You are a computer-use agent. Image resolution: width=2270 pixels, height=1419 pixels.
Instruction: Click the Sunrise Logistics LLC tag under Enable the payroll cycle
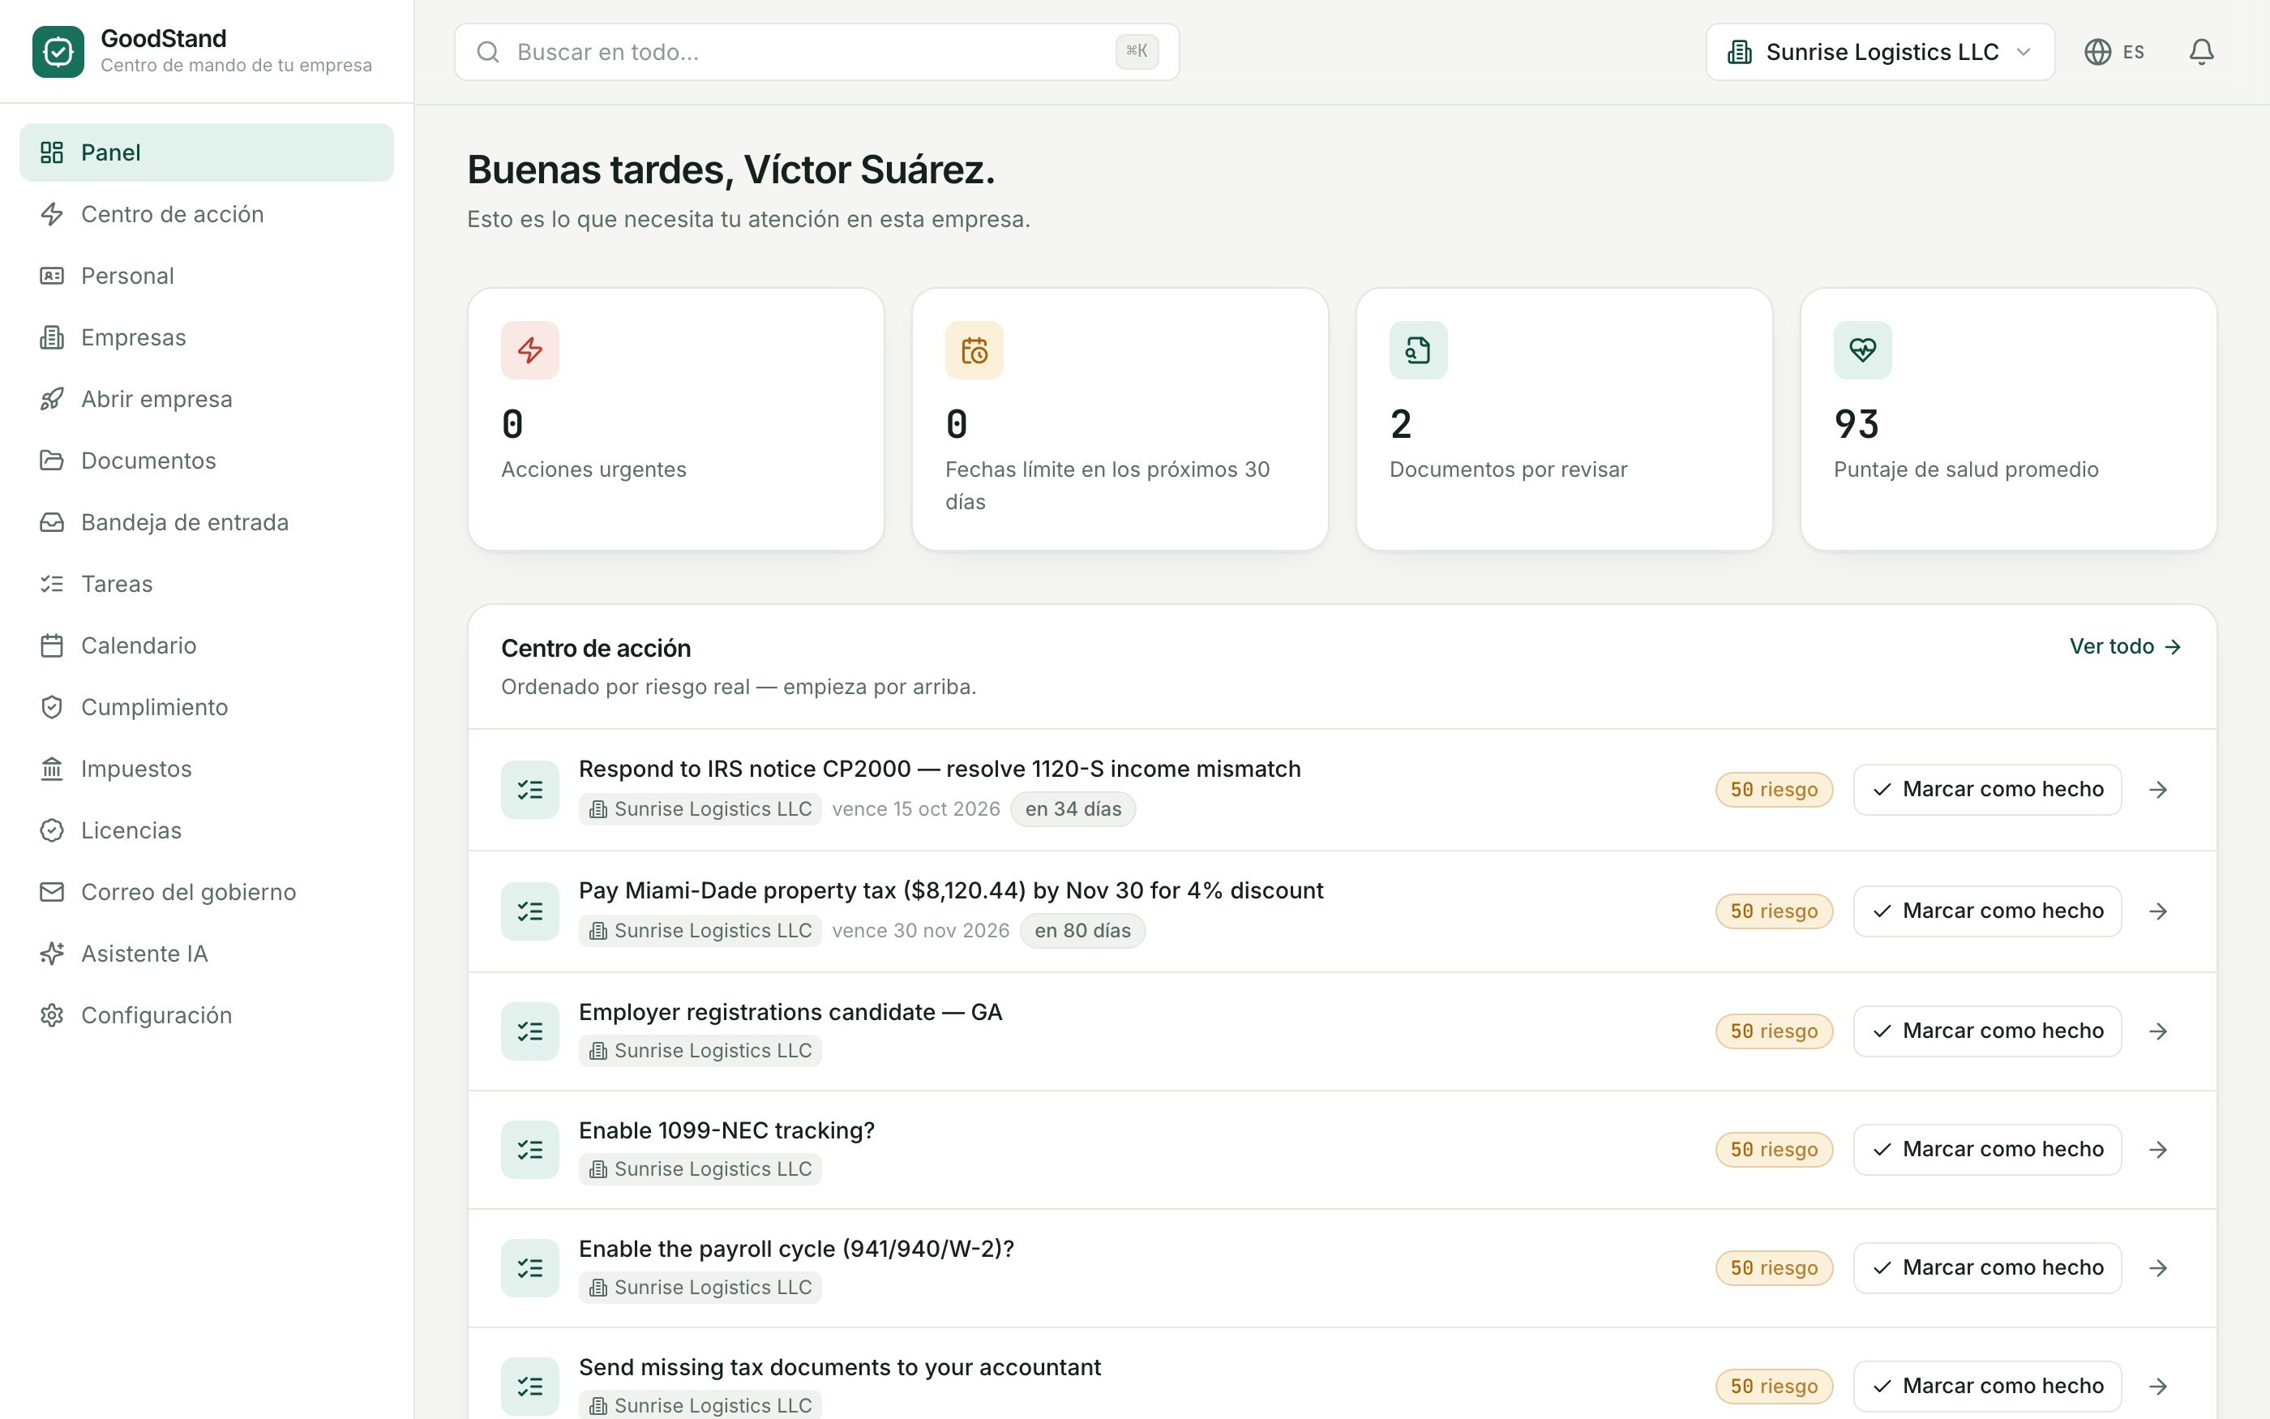(700, 1288)
